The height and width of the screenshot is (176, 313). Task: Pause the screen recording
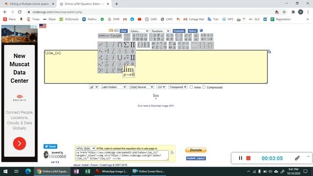[241, 158]
